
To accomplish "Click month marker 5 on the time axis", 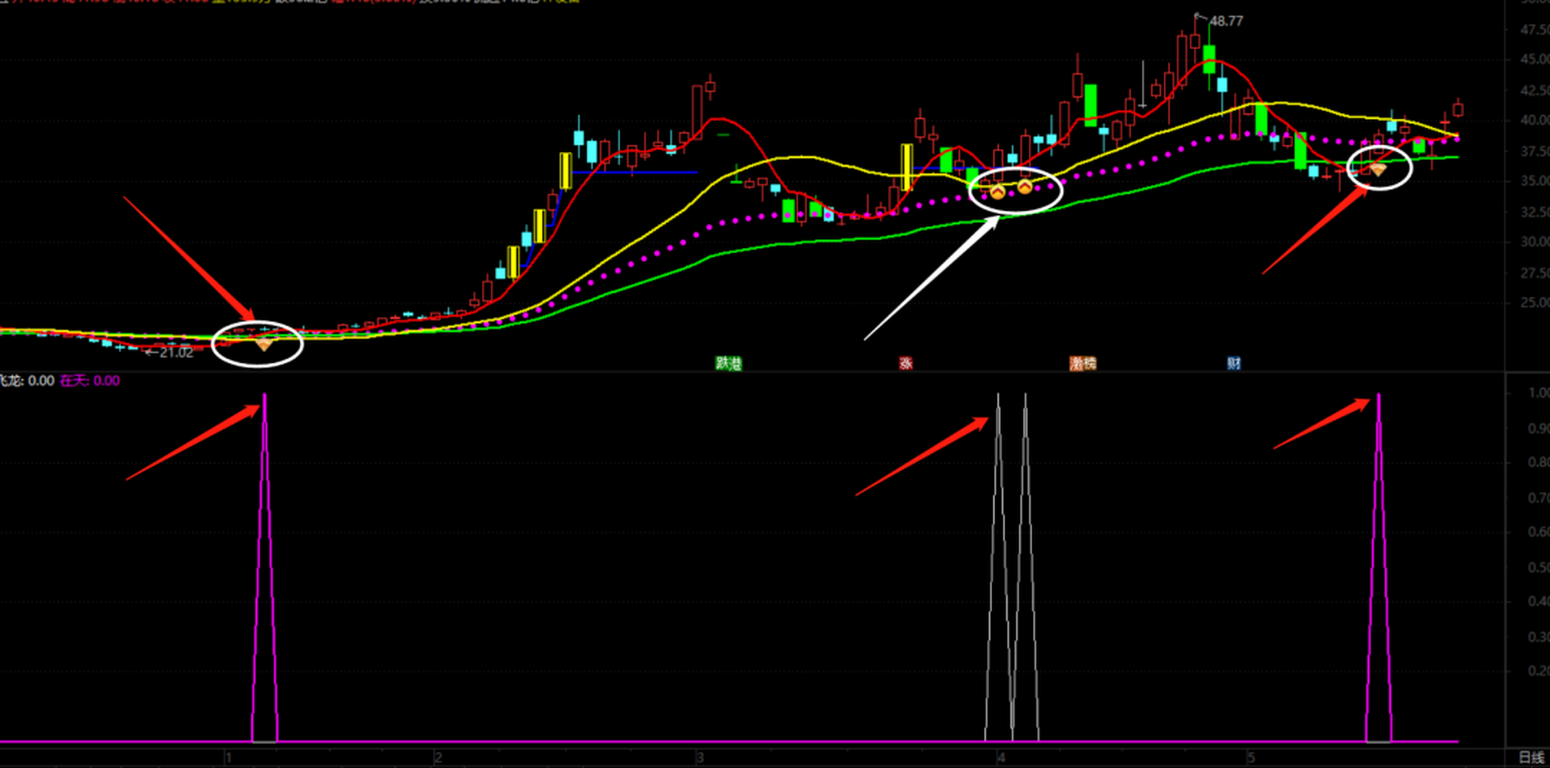I will click(x=1251, y=758).
